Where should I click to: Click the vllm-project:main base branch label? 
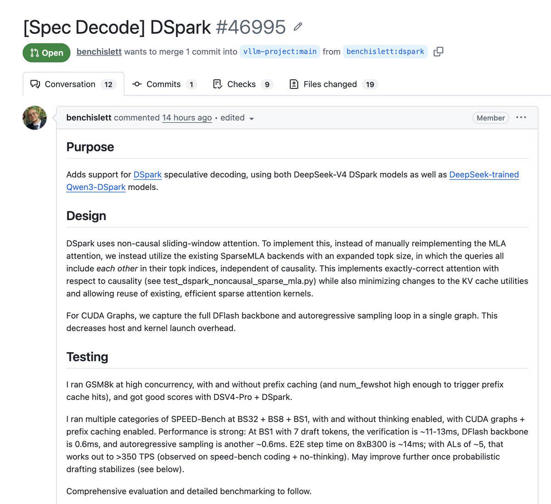click(x=280, y=52)
